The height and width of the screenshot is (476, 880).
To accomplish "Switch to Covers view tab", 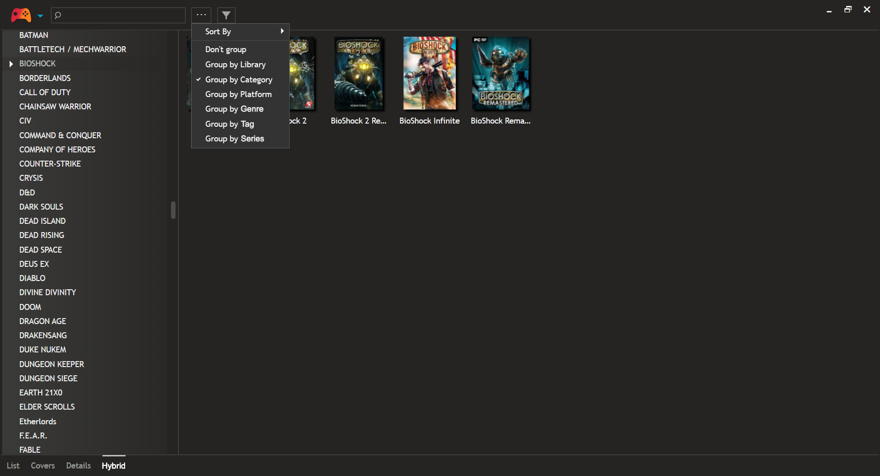I will [43, 465].
